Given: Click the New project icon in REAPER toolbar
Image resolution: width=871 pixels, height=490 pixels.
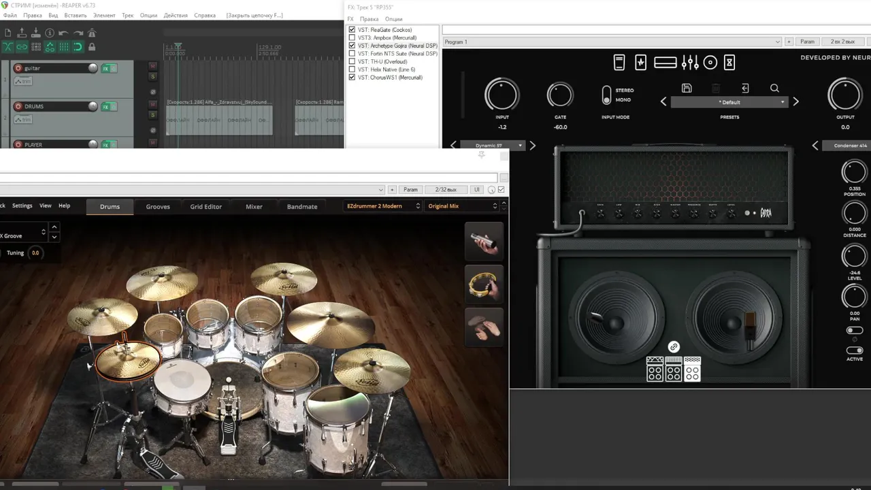Looking at the screenshot, I should [x=7, y=33].
